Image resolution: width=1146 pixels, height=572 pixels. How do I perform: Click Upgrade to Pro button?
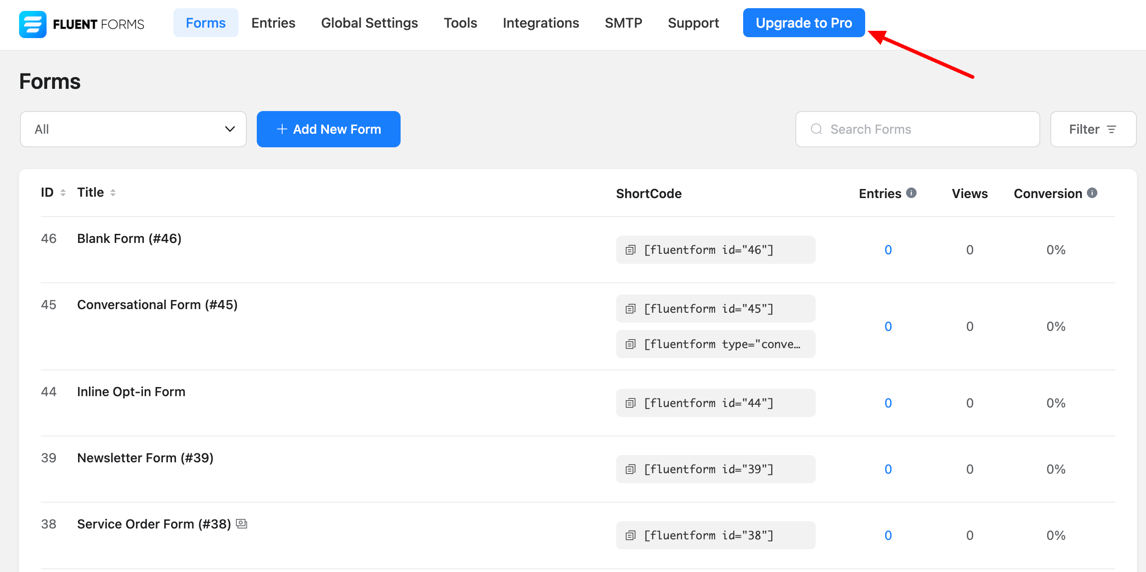pyautogui.click(x=803, y=23)
